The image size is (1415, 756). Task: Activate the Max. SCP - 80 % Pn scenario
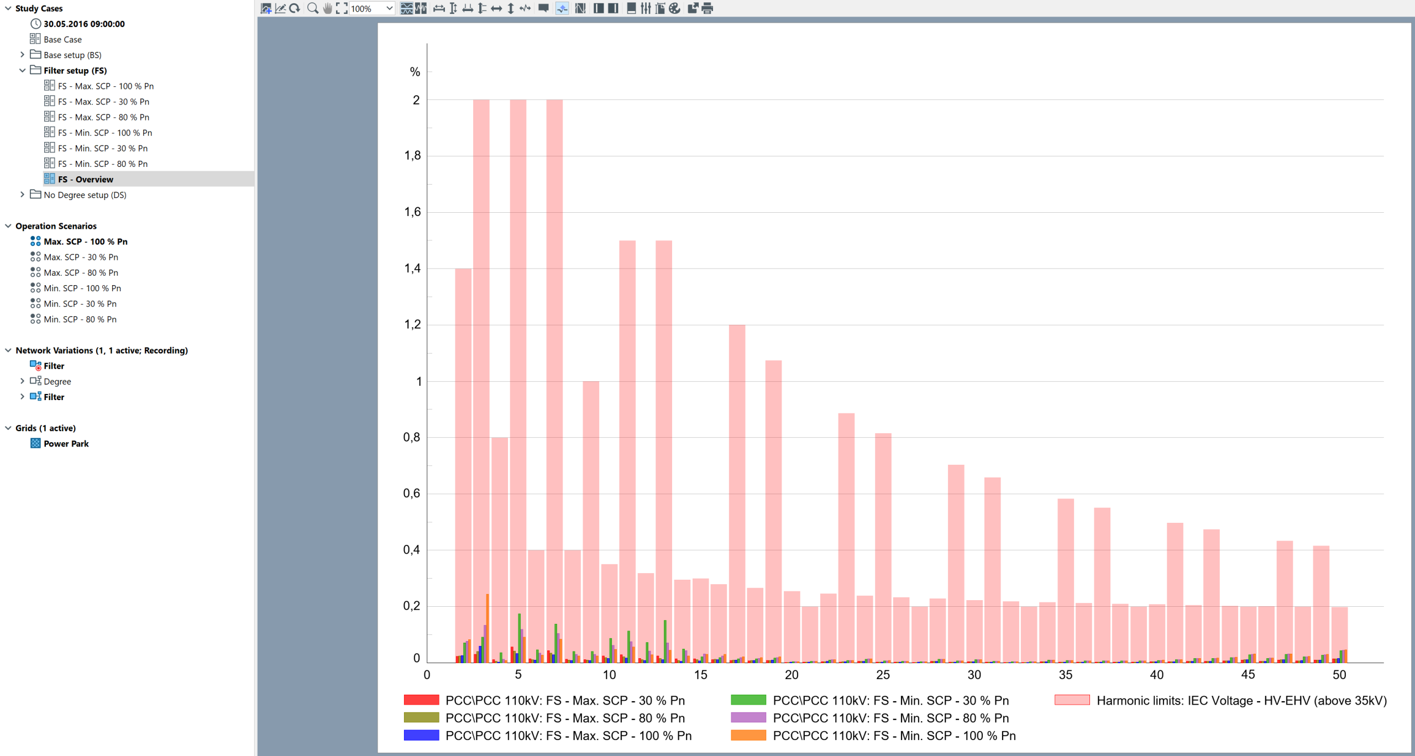click(x=81, y=272)
